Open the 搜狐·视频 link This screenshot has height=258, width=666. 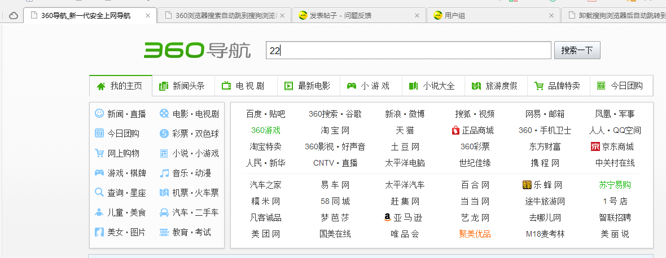tap(475, 114)
